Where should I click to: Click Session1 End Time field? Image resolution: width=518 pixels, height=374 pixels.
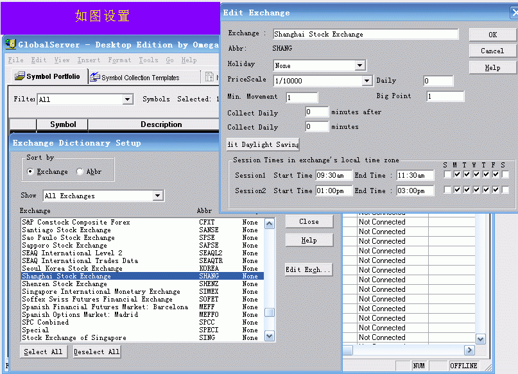[415, 175]
